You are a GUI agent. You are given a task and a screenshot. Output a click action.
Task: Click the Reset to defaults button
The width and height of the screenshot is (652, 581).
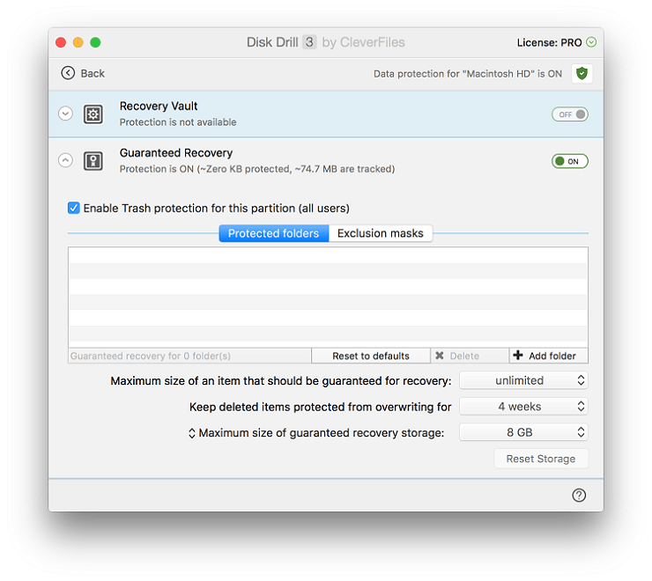370,356
